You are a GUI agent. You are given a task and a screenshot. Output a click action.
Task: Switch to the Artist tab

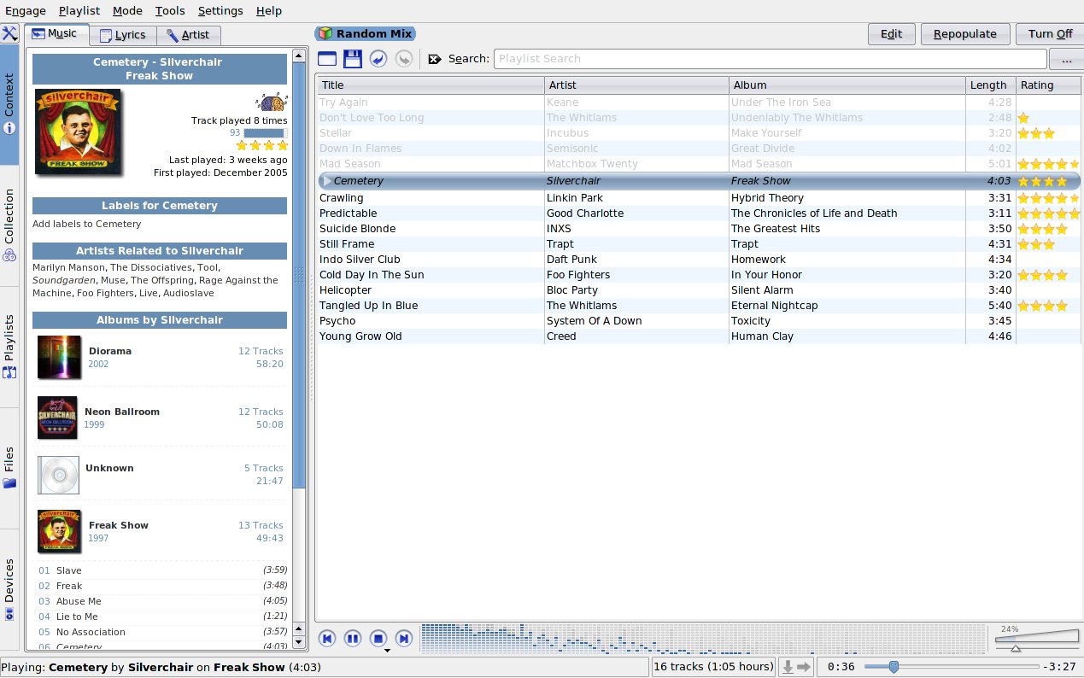pyautogui.click(x=189, y=35)
